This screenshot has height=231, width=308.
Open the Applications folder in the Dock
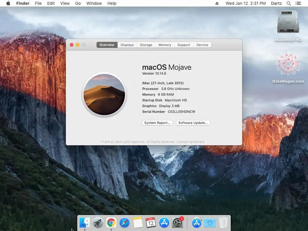pos(197,223)
